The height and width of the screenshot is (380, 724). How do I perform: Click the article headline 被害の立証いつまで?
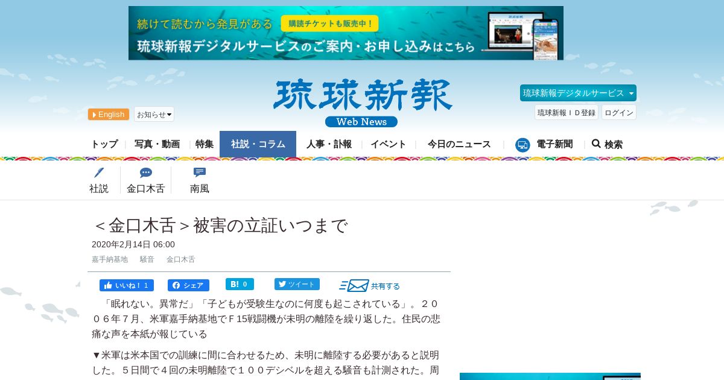pos(270,225)
